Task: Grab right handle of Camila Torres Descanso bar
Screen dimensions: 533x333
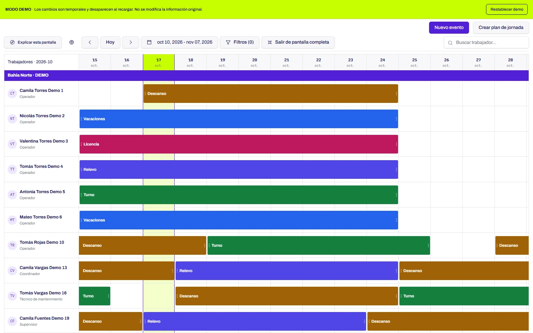Action: point(396,94)
